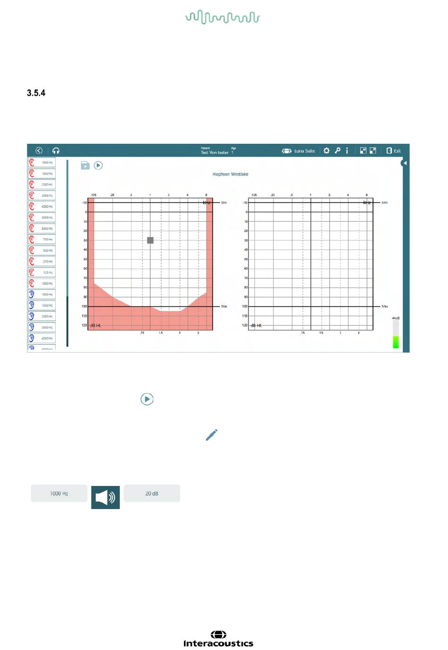Viewport: 448px width, 650px height.
Task: Click the back arrow in header
Action: point(39,150)
